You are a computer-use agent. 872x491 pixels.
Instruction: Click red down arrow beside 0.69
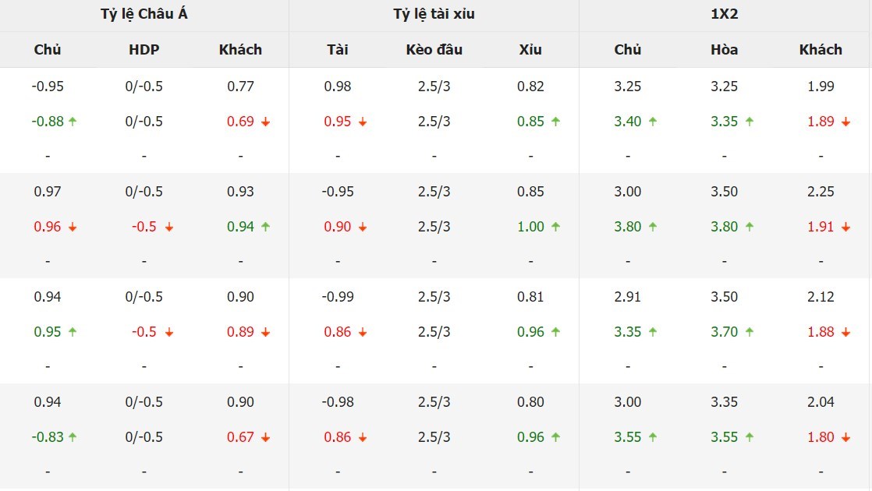coord(266,122)
